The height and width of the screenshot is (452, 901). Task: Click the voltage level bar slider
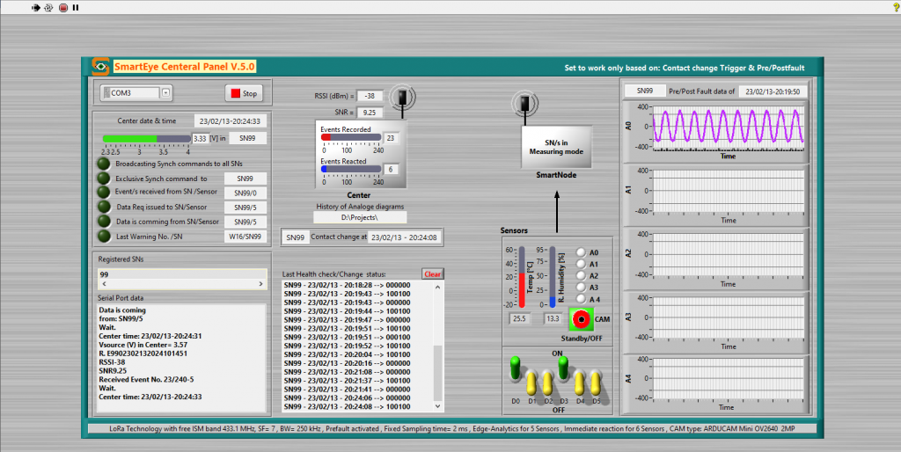147,138
